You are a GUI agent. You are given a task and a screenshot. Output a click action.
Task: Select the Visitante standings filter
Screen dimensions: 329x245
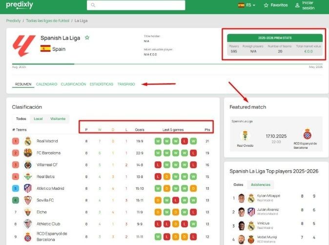click(58, 119)
